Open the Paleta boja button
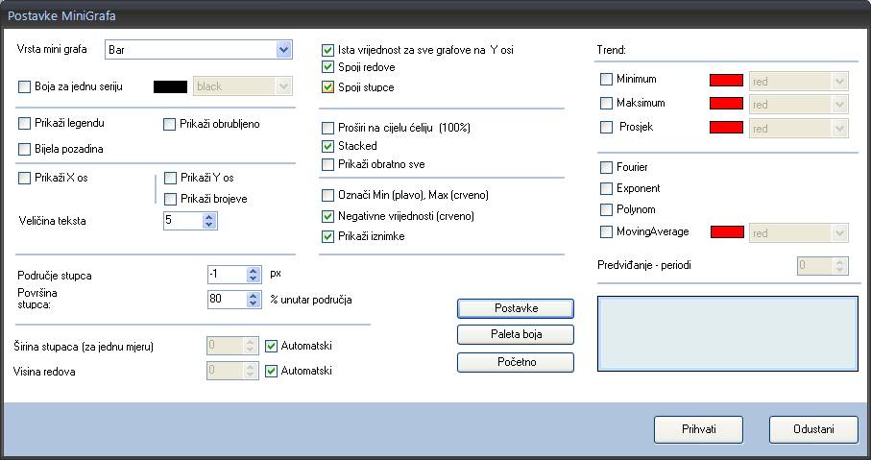The image size is (871, 460). click(x=516, y=334)
